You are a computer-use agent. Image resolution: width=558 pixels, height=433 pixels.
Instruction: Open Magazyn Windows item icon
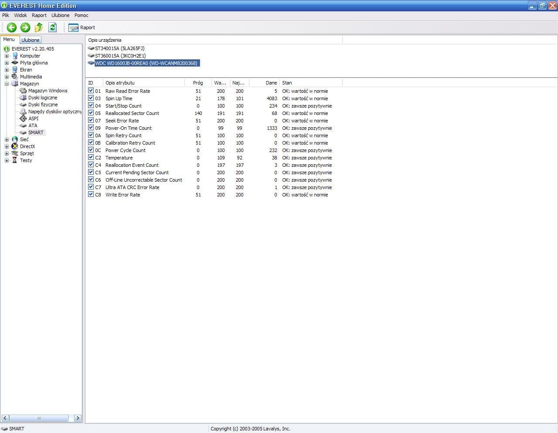[x=24, y=91]
